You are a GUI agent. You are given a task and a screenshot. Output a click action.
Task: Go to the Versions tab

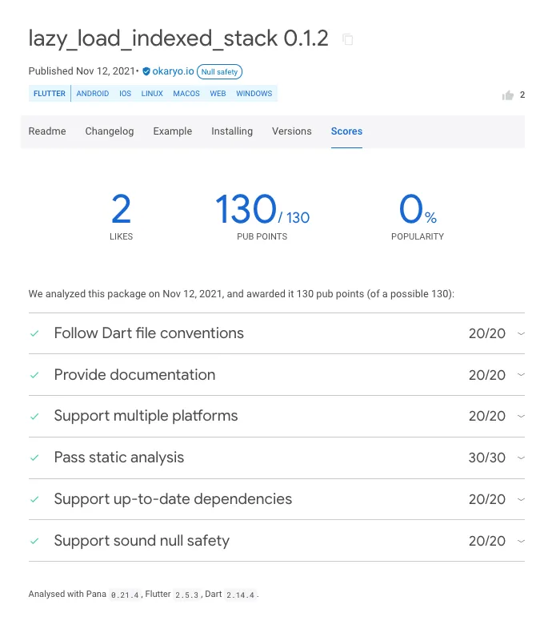tap(291, 131)
